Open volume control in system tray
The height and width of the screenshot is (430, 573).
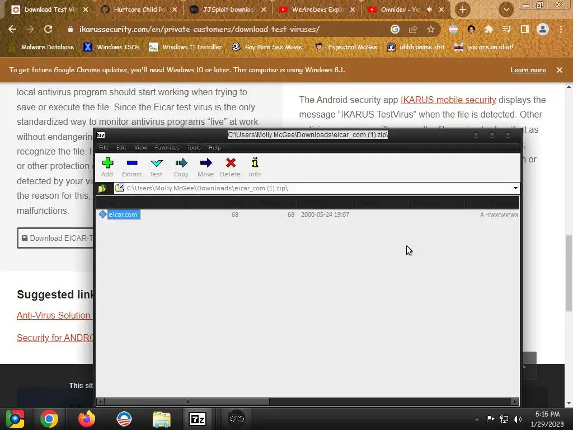pyautogui.click(x=518, y=419)
